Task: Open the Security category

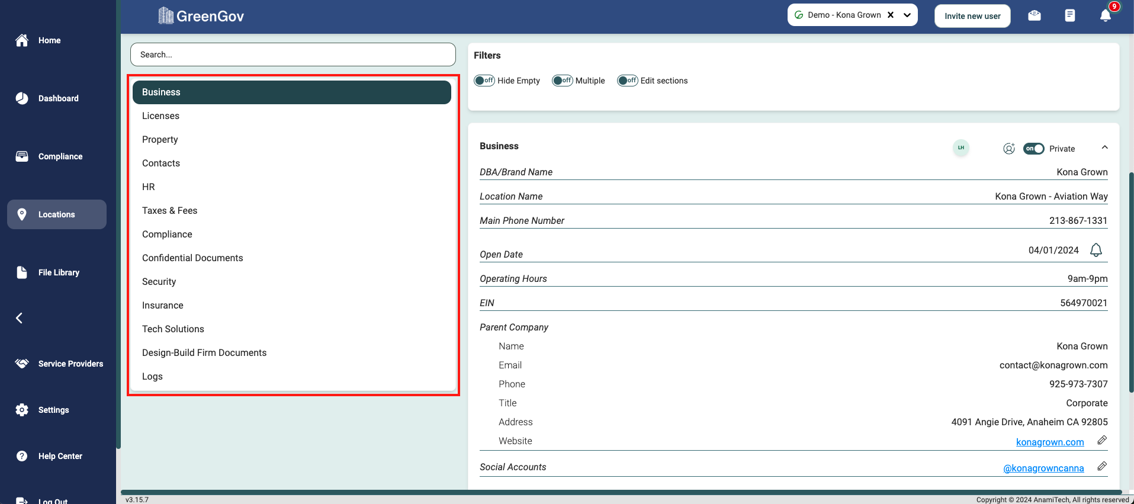Action: [x=292, y=282]
